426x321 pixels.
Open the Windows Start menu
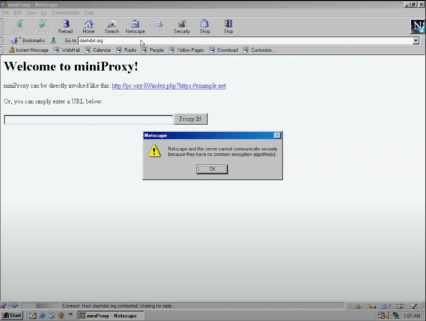click(12, 316)
